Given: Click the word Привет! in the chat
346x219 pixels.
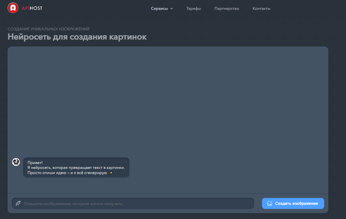Looking at the screenshot, I should coord(35,162).
